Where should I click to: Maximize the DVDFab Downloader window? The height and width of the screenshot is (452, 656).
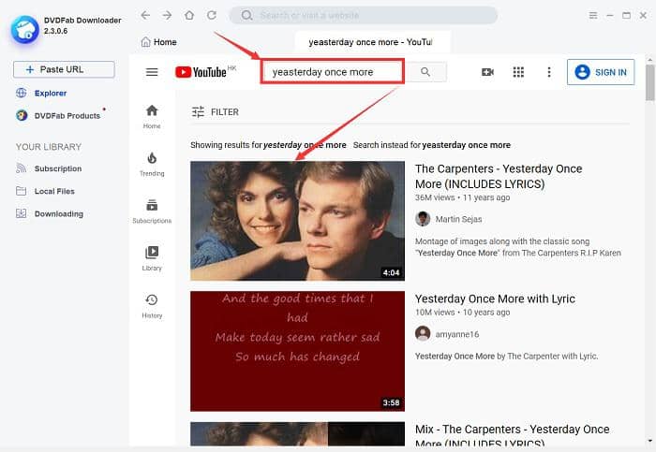click(x=626, y=16)
